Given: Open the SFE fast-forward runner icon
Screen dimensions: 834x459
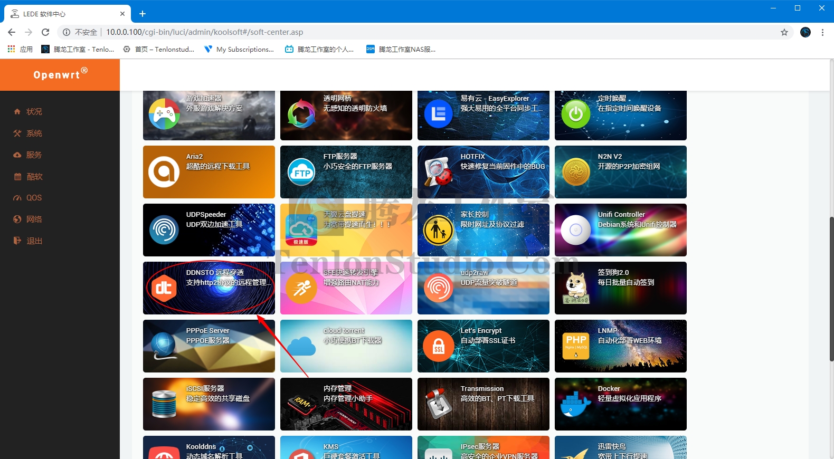Looking at the screenshot, I should point(301,288).
